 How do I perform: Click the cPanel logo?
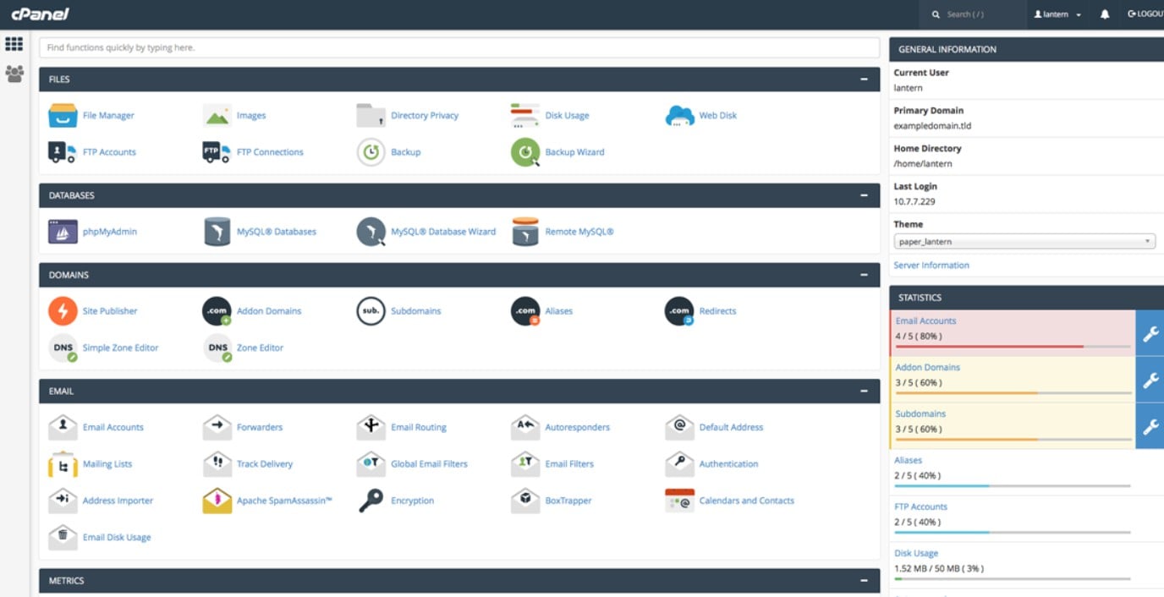40,13
